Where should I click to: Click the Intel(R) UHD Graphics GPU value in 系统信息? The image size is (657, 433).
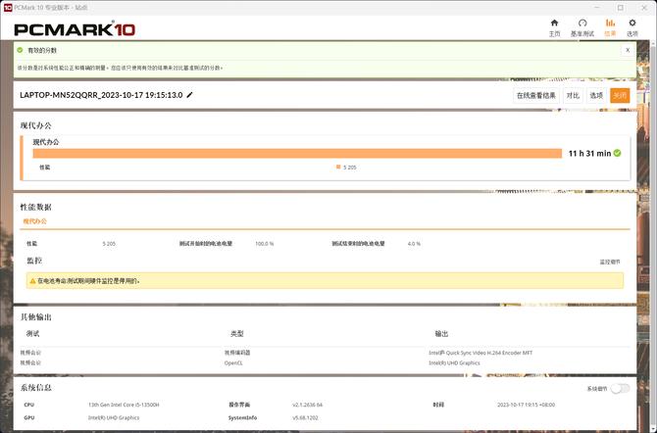pos(114,418)
